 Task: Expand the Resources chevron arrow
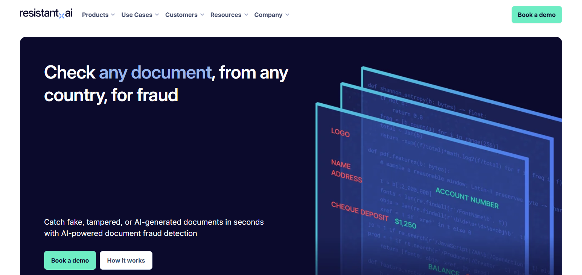pyautogui.click(x=246, y=15)
